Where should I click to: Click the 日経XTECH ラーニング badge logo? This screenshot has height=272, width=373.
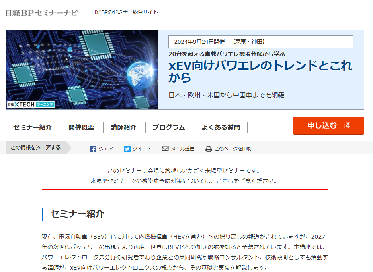pyautogui.click(x=31, y=104)
